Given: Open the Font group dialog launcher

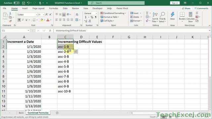Looking at the screenshot, I should click(x=52, y=25).
